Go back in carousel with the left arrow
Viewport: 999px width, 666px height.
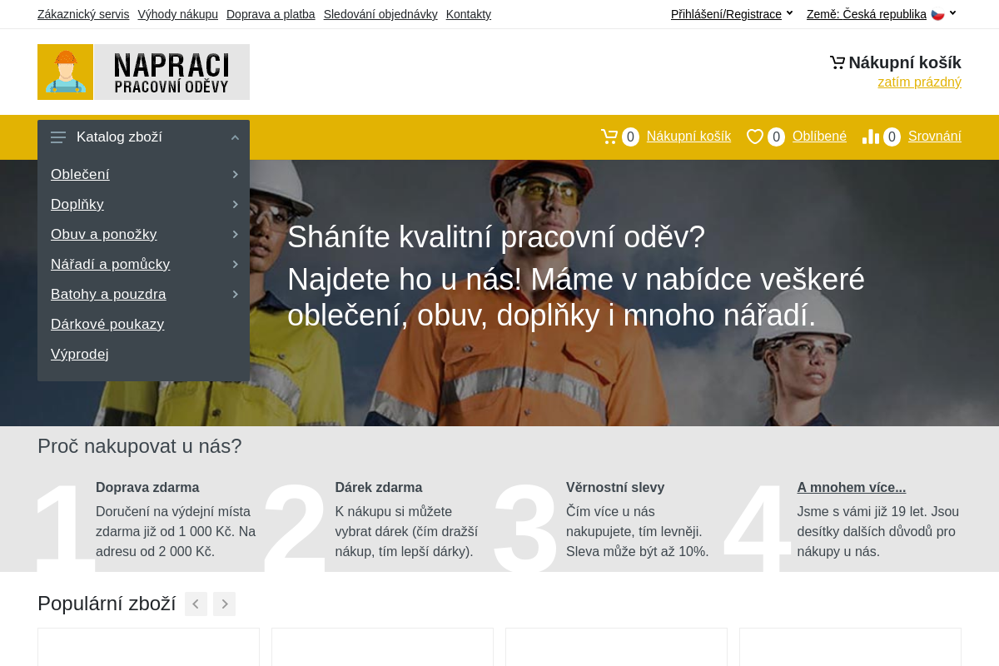pyautogui.click(x=196, y=604)
